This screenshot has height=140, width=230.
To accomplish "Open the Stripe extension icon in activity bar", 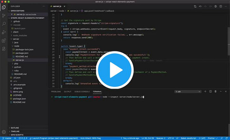I will [x=4, y=49].
